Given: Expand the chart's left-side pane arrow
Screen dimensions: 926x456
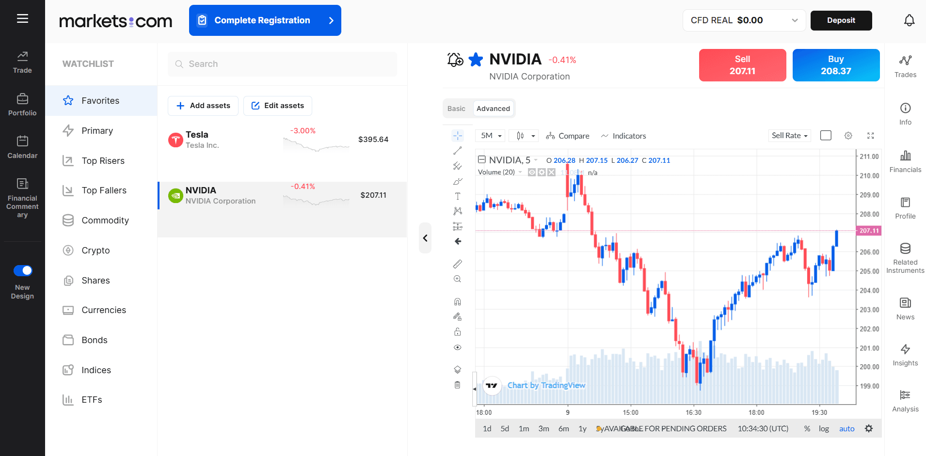Looking at the screenshot, I should click(475, 389).
